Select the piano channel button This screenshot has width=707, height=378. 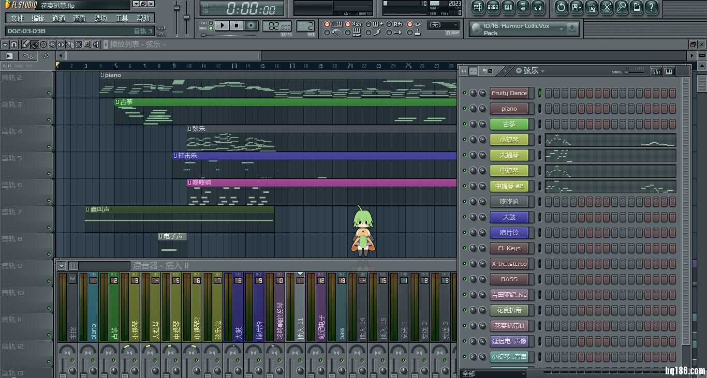click(x=509, y=109)
